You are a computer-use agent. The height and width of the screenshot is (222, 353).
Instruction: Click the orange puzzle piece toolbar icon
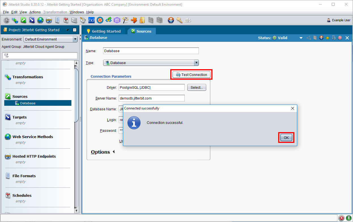point(134,20)
